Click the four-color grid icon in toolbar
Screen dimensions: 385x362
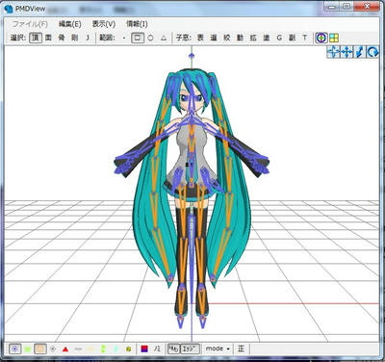[x=334, y=38]
